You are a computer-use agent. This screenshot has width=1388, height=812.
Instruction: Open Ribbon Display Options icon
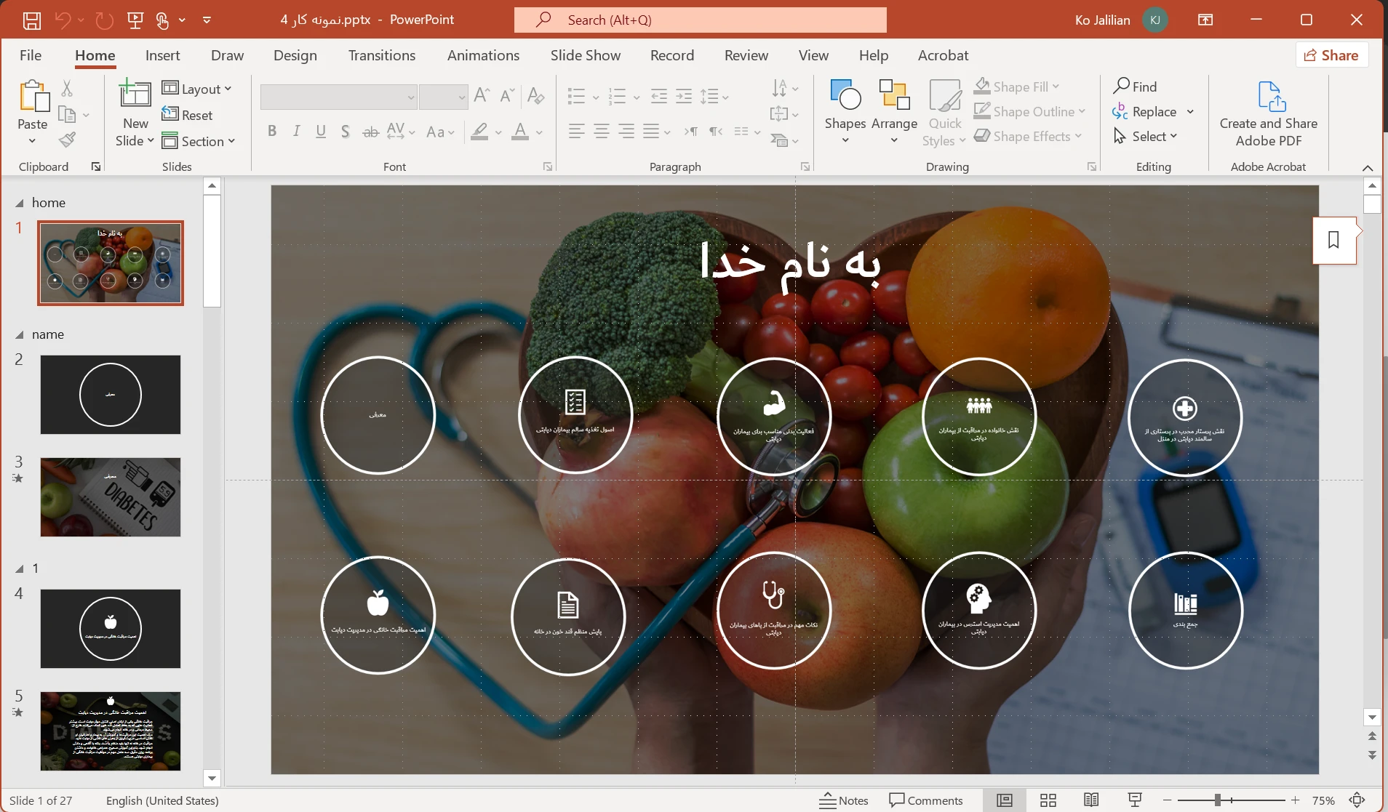tap(1205, 20)
